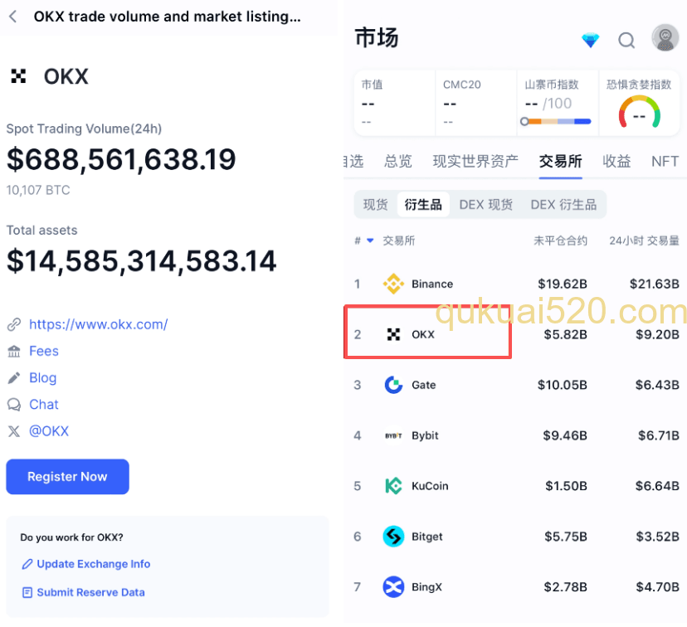Open the Fees link
687x627 pixels.
[44, 351]
